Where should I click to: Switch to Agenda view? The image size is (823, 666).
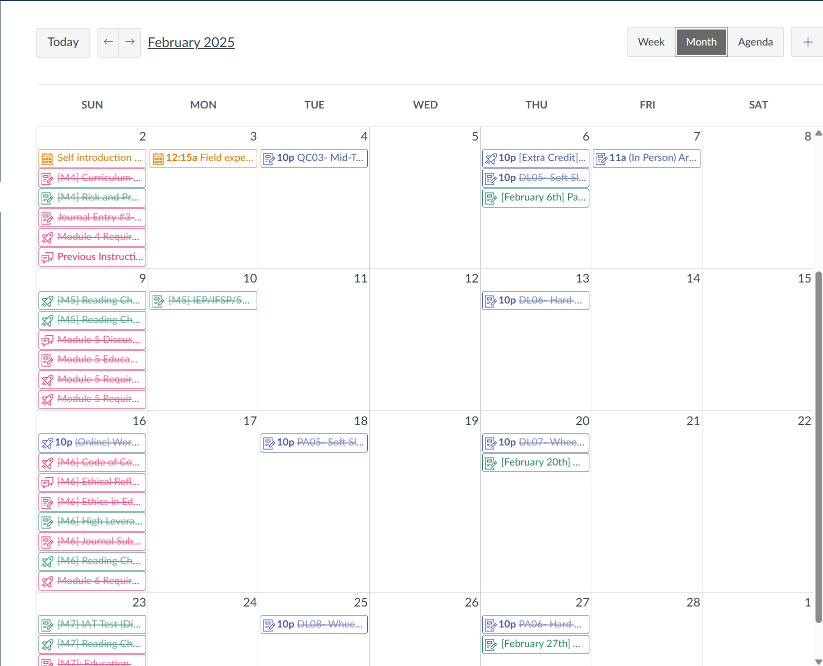click(755, 42)
